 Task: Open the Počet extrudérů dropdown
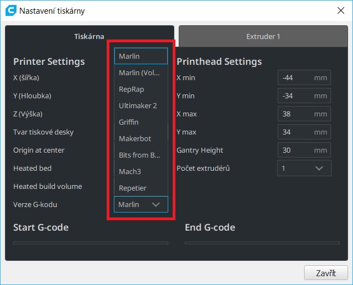coord(304,168)
